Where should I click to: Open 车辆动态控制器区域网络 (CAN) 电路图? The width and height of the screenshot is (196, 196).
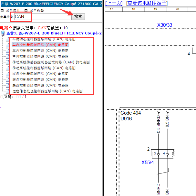[x=44, y=39]
